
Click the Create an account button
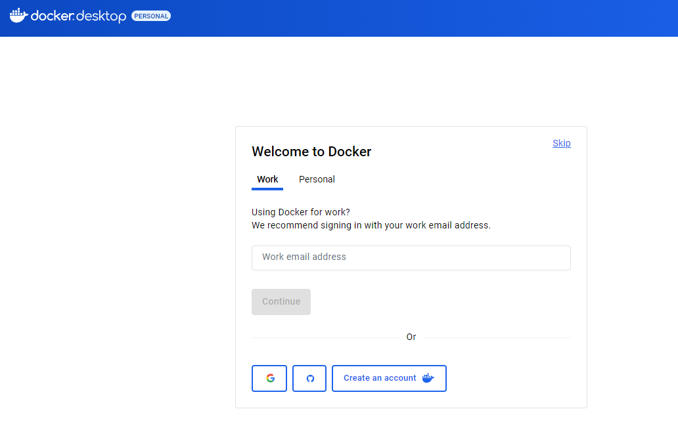click(x=389, y=378)
